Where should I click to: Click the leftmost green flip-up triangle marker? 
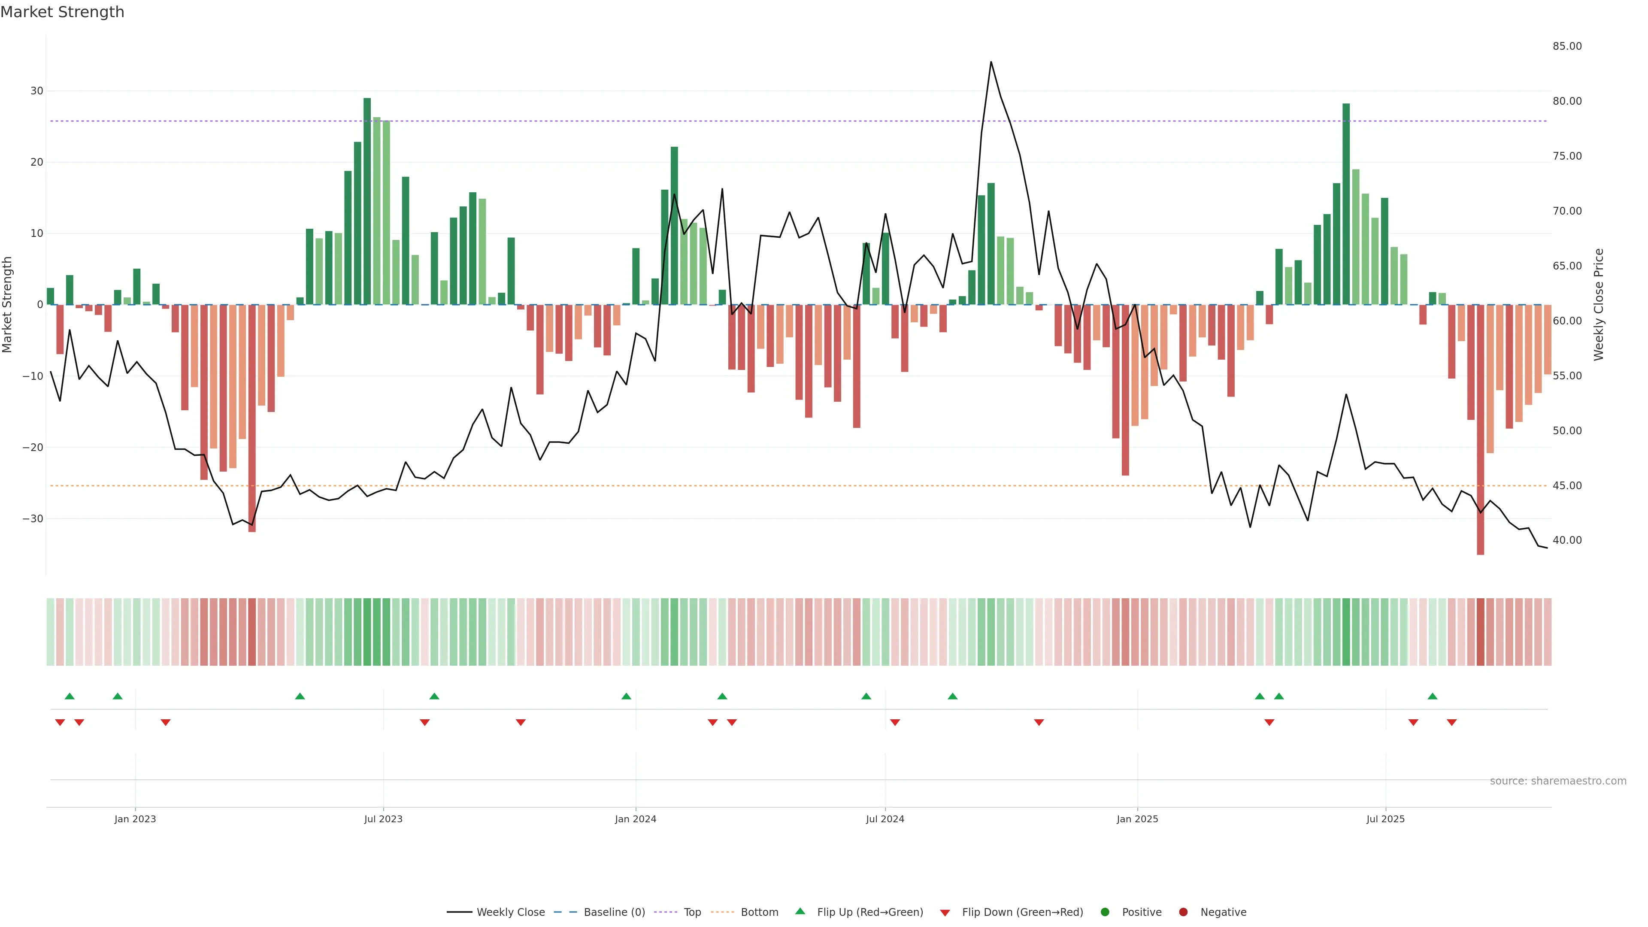(70, 696)
